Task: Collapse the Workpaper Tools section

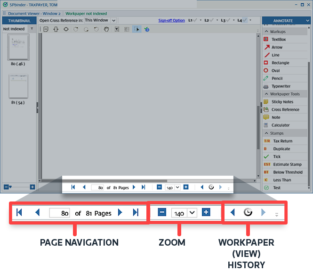Action: click(266, 94)
